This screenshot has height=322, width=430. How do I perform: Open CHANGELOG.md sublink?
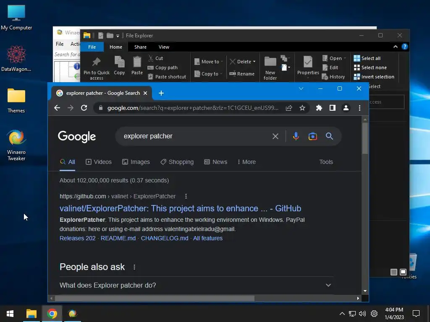165,238
